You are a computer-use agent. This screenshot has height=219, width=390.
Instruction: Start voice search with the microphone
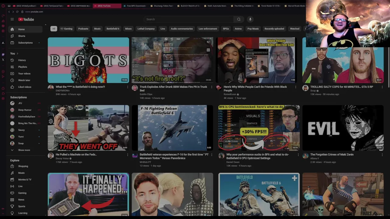250,19
